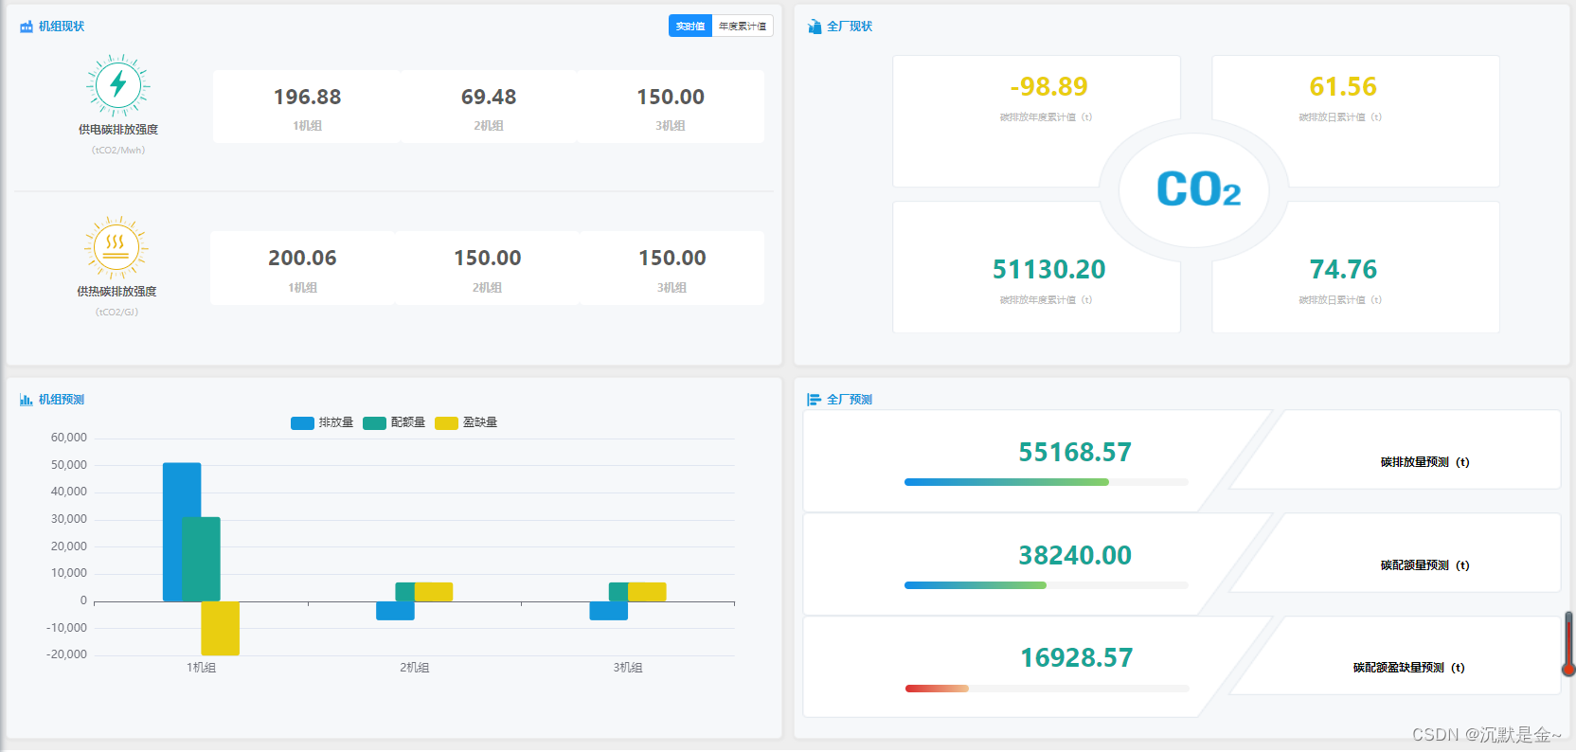Viewport: 1576px width, 752px height.
Task: Click the 碳排放年度累计值 label under 51130.20
Action: pyautogui.click(x=1046, y=300)
